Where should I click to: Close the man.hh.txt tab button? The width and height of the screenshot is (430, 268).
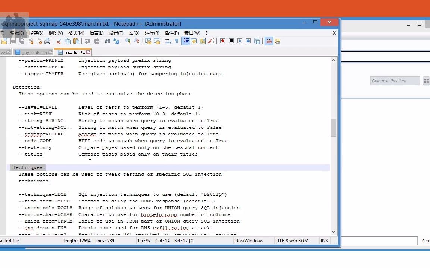click(88, 52)
